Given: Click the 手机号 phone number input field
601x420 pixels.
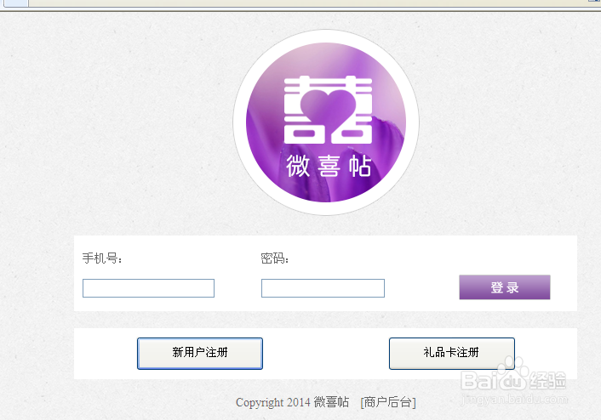Looking at the screenshot, I should [x=148, y=288].
